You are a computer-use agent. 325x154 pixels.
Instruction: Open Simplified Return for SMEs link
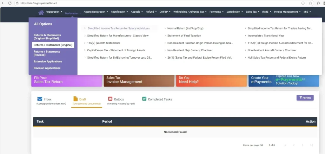point(119,58)
